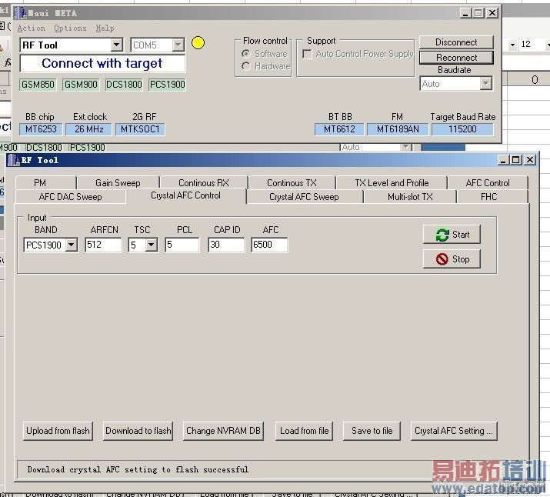Image resolution: width=550 pixels, height=497 pixels.
Task: Click the DCS1800 band indicator
Action: point(124,85)
